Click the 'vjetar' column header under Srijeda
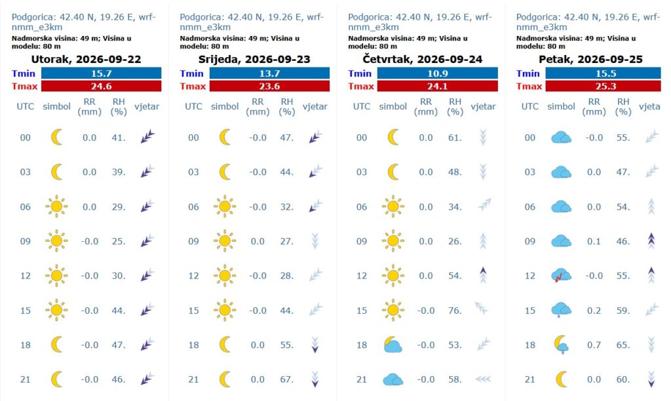The height and width of the screenshot is (401, 671). 315,107
